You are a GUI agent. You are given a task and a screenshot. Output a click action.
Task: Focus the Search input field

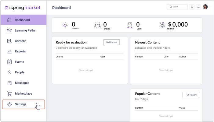pos(177,7)
